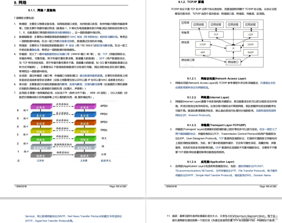Click the "网络接口层" row label in the diagram
282x223 pixels.
tap(188, 60)
